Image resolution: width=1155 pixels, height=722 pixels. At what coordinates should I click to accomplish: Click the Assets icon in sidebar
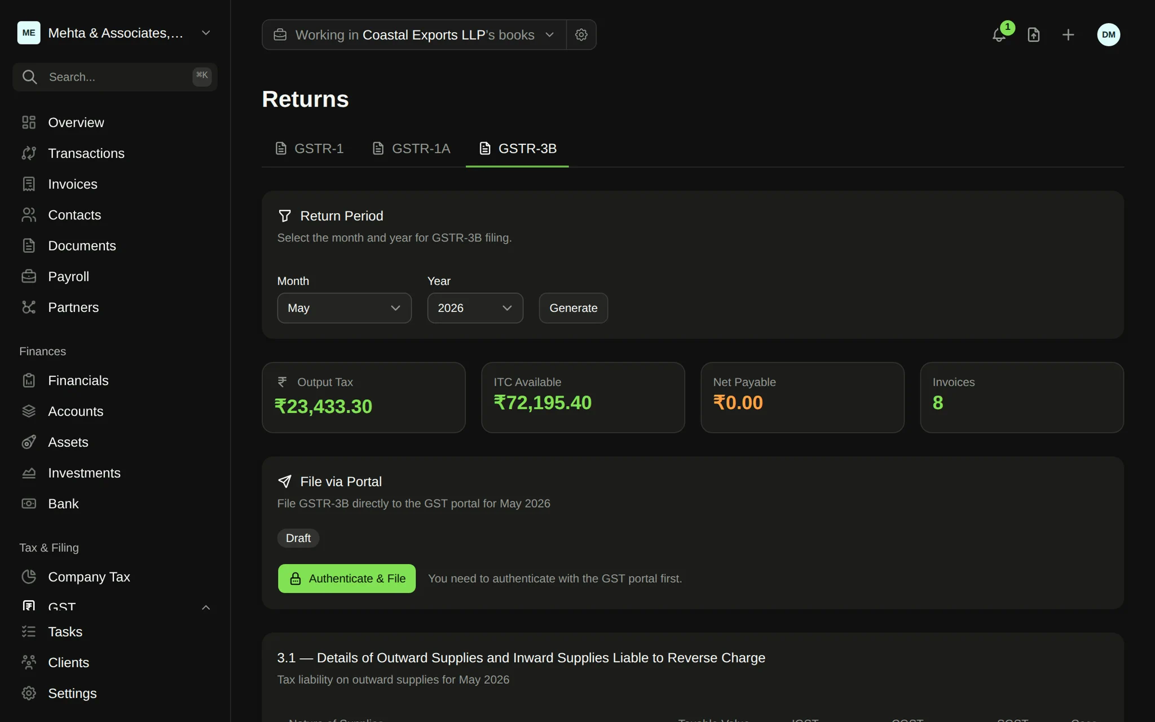29,442
